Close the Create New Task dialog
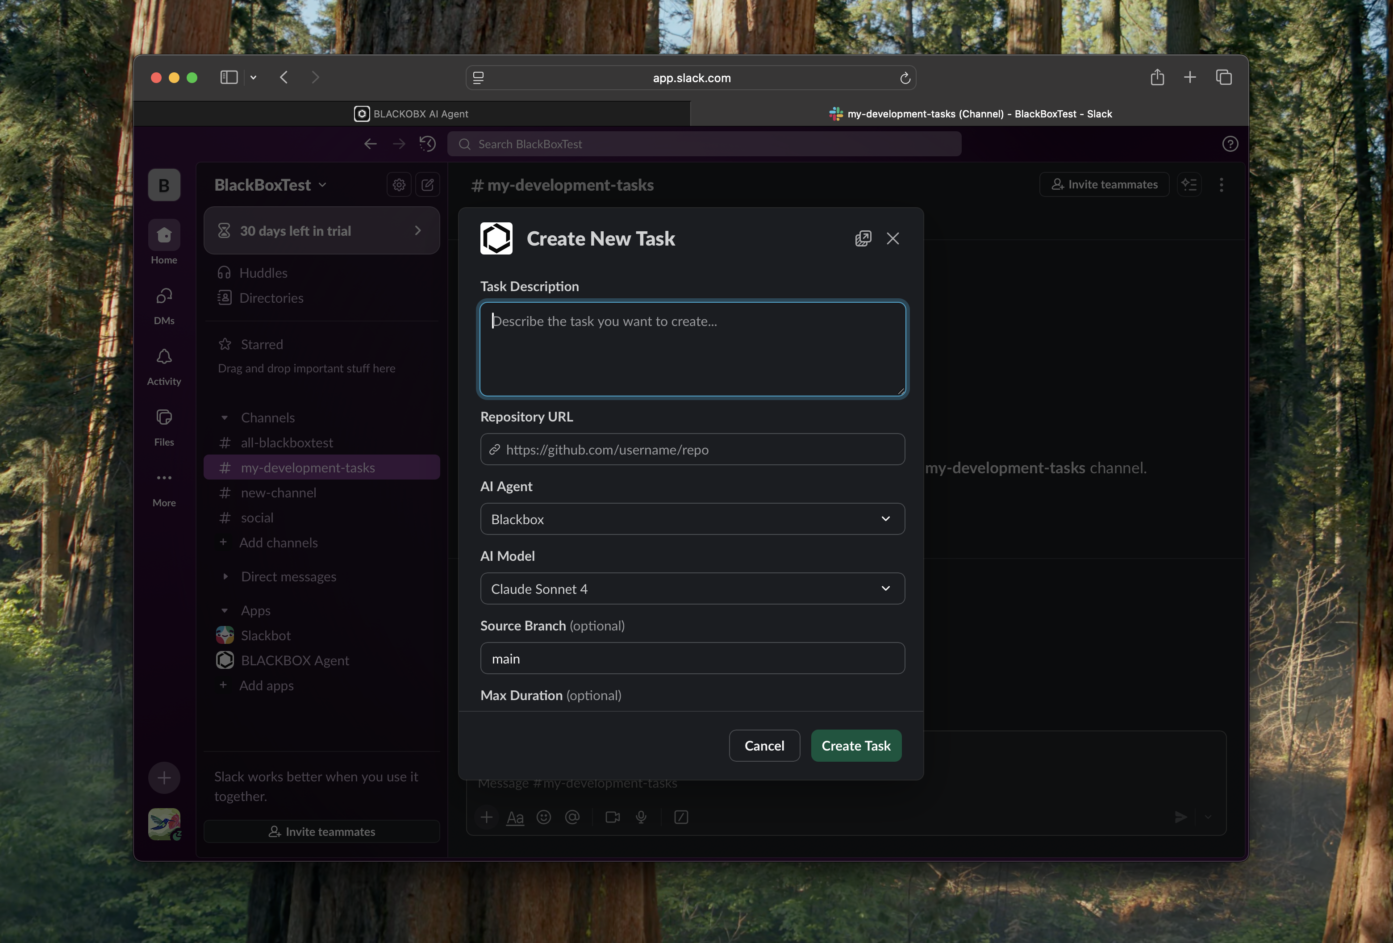Viewport: 1393px width, 943px height. click(893, 238)
